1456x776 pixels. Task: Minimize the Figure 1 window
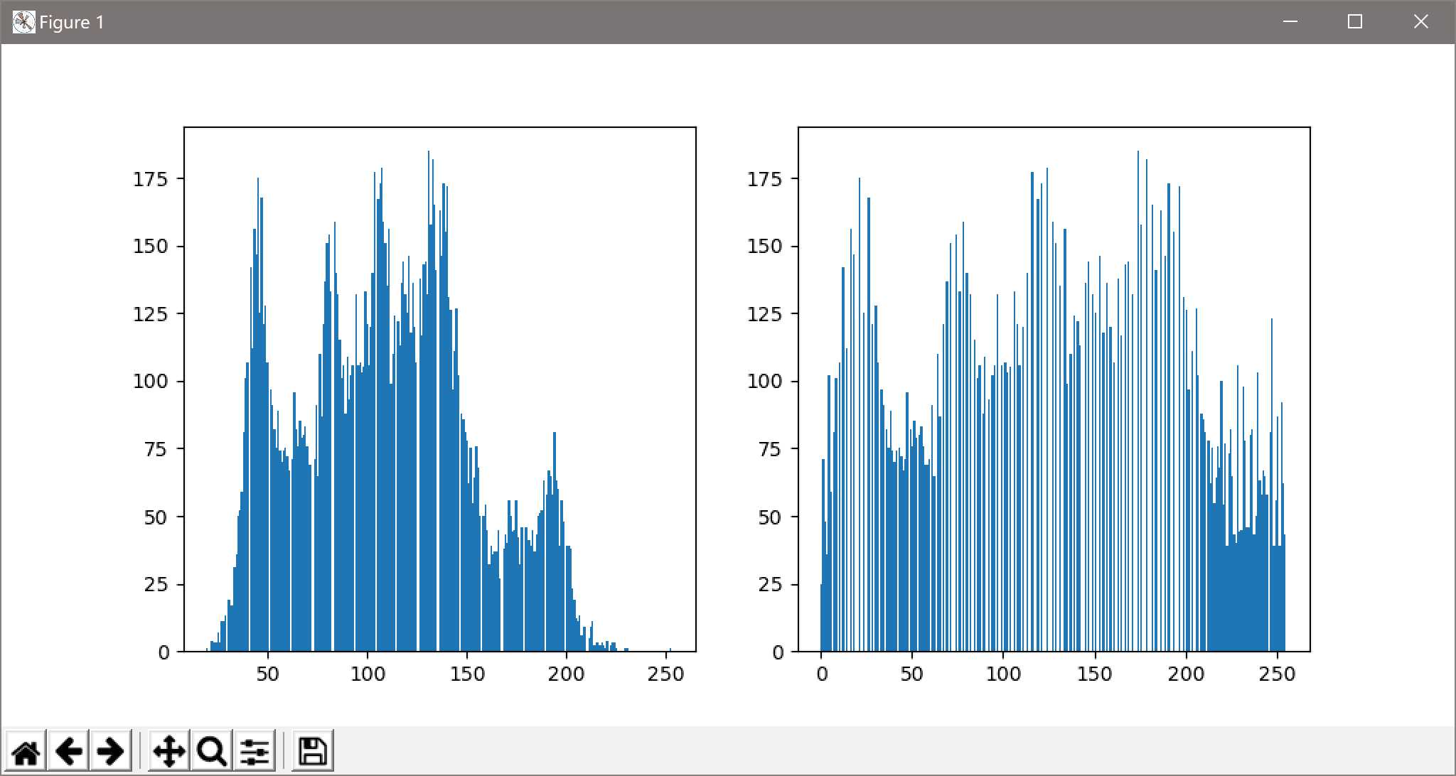[1290, 22]
